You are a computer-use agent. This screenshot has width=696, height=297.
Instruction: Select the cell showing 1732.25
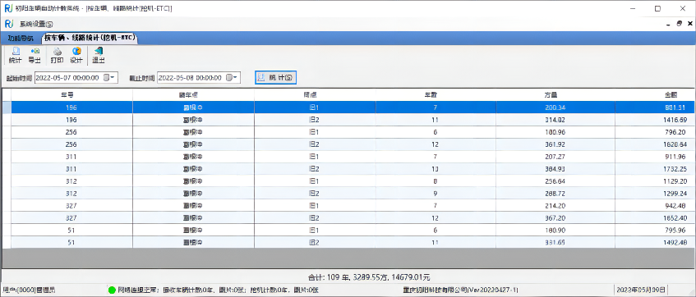tap(655, 169)
